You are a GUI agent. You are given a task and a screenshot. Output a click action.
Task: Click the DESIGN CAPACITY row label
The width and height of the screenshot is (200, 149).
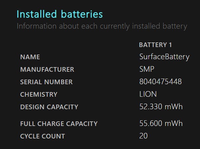tap(49, 107)
